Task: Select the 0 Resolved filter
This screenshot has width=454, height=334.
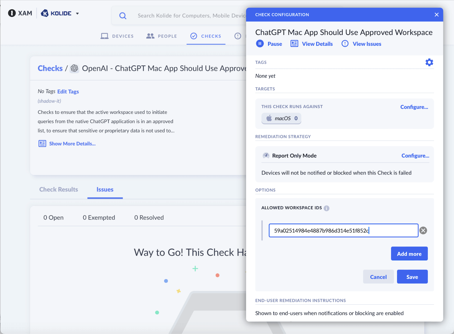Action: point(149,217)
